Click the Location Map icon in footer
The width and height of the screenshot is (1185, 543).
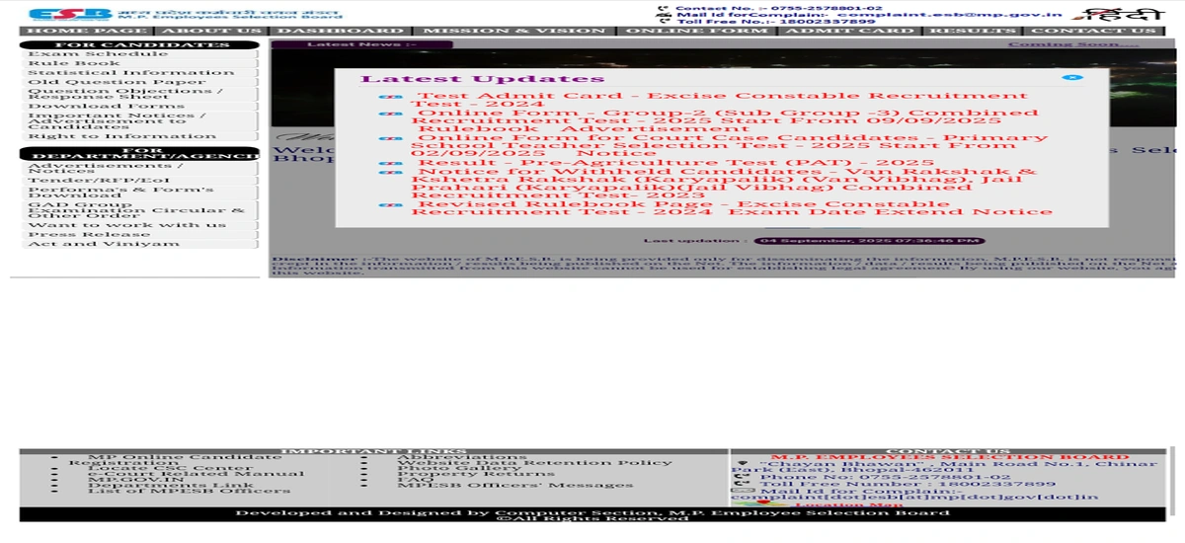[x=761, y=505]
